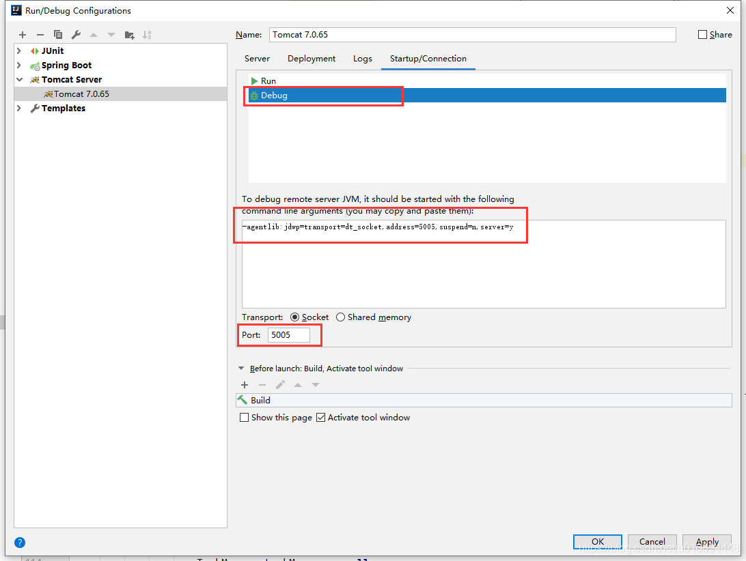The width and height of the screenshot is (746, 561).
Task: Switch to the Deployment tab
Action: click(x=312, y=59)
